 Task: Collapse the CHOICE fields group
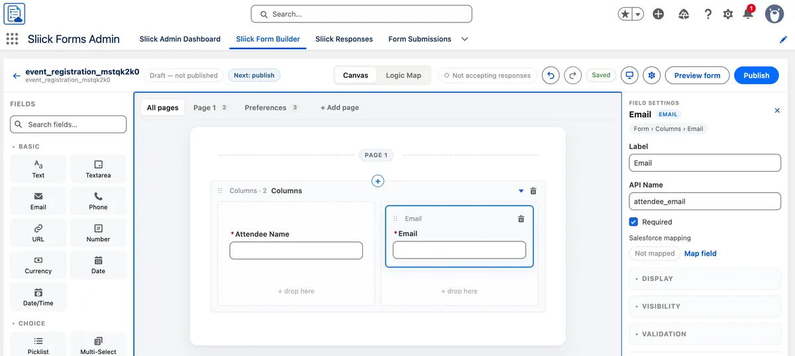pyautogui.click(x=28, y=324)
